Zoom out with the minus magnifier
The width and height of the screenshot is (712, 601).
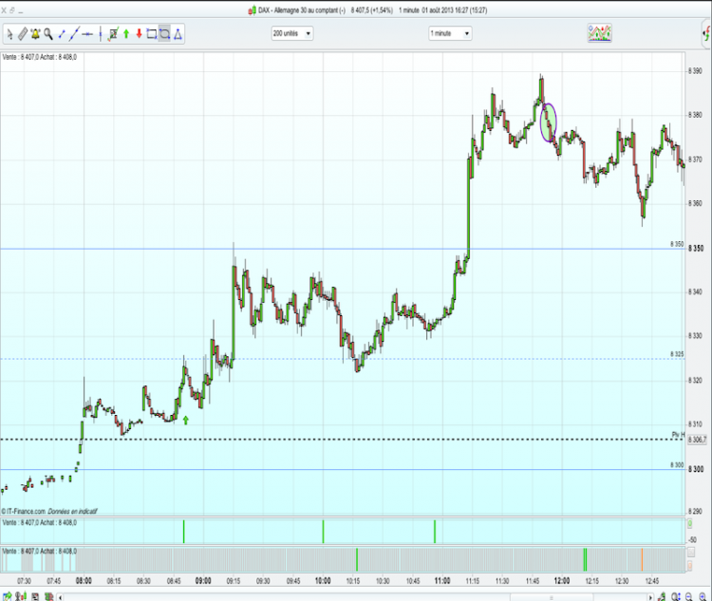689,597
